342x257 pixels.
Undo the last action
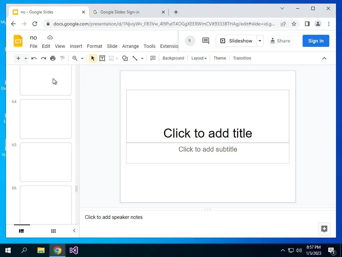coord(34,58)
